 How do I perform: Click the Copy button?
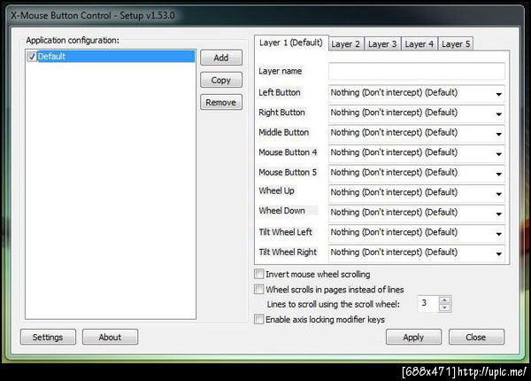221,80
